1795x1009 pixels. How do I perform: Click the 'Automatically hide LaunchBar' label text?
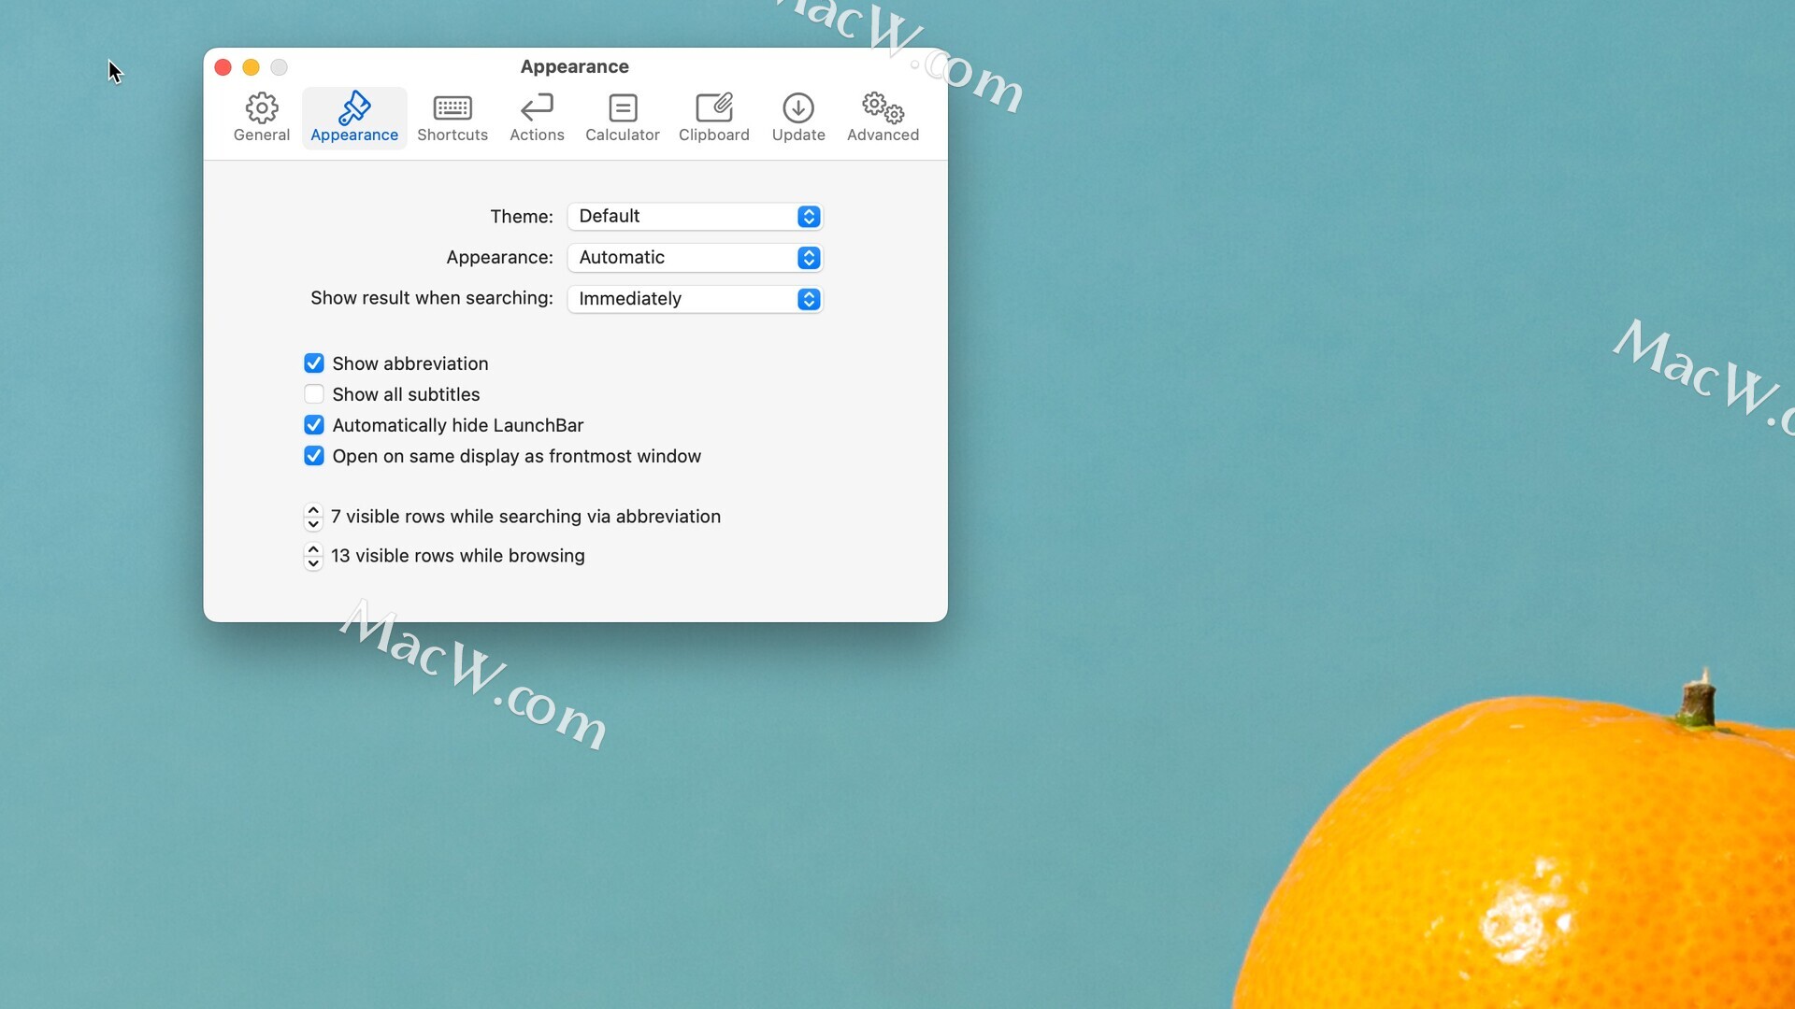(x=458, y=425)
